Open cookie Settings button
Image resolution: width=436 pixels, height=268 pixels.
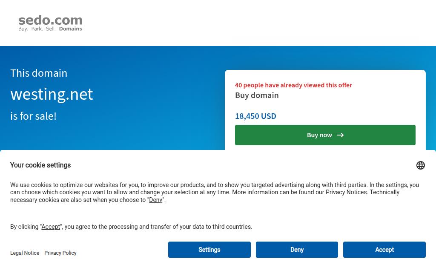pos(209,250)
